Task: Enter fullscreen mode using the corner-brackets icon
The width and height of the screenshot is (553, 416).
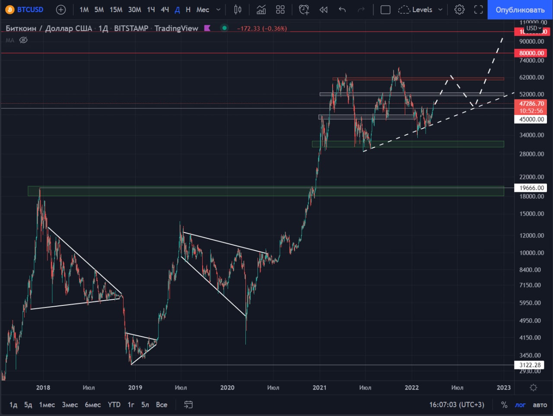Action: [478, 10]
